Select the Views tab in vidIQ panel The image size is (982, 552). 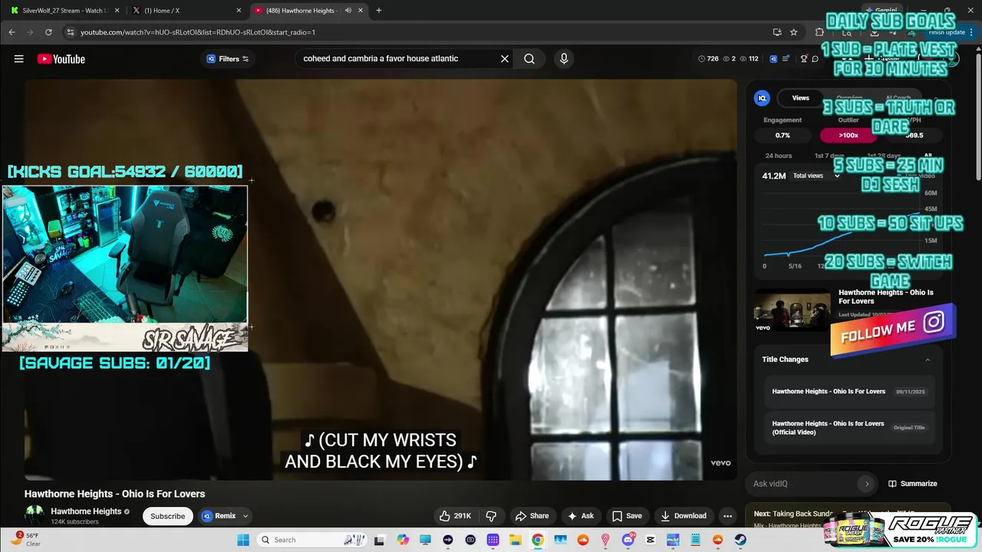801,98
